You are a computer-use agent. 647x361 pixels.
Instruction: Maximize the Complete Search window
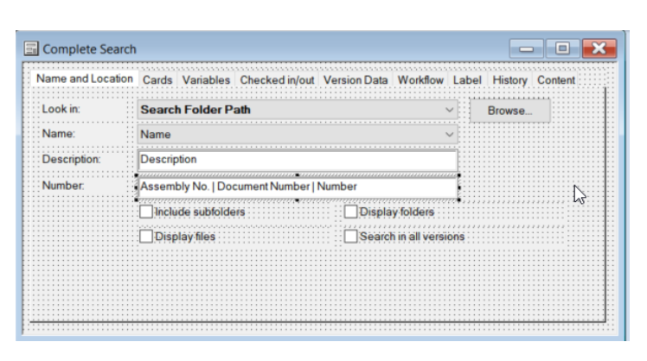pos(562,48)
